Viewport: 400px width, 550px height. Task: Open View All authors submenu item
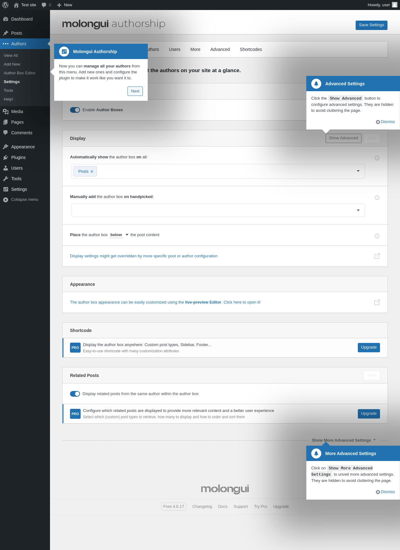coord(11,56)
